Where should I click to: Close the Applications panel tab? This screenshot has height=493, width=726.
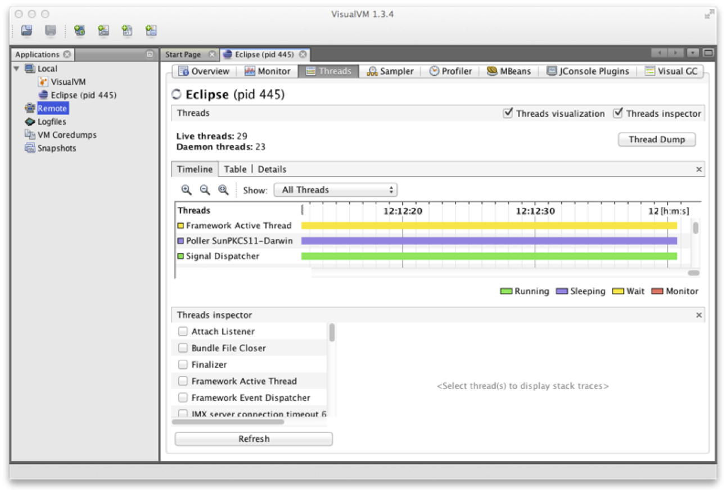[x=67, y=55]
